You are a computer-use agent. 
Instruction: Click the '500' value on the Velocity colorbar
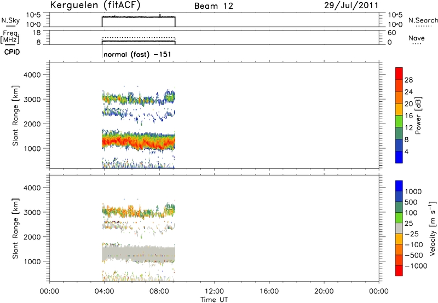click(x=411, y=202)
